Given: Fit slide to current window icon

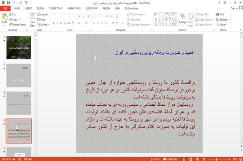Looking at the screenshot, I should pyautogui.click(x=241, y=159).
